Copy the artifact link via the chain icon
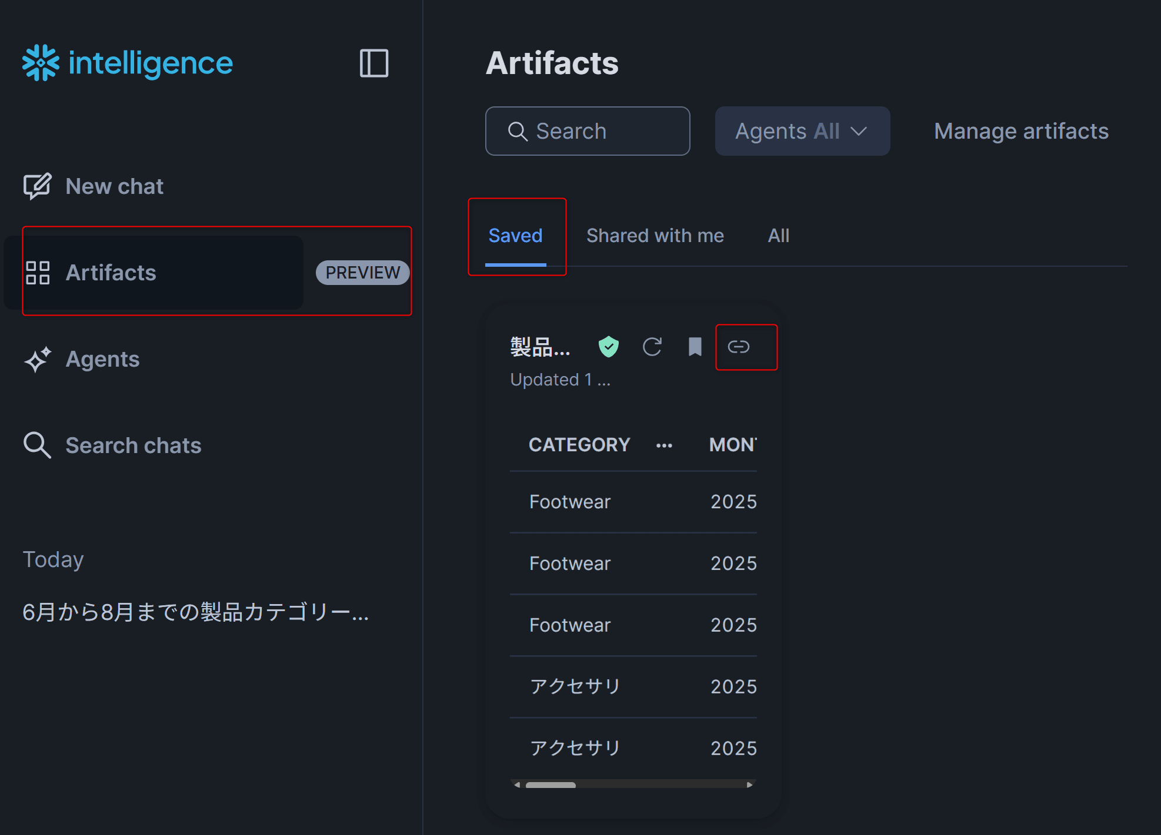The height and width of the screenshot is (835, 1161). [739, 347]
